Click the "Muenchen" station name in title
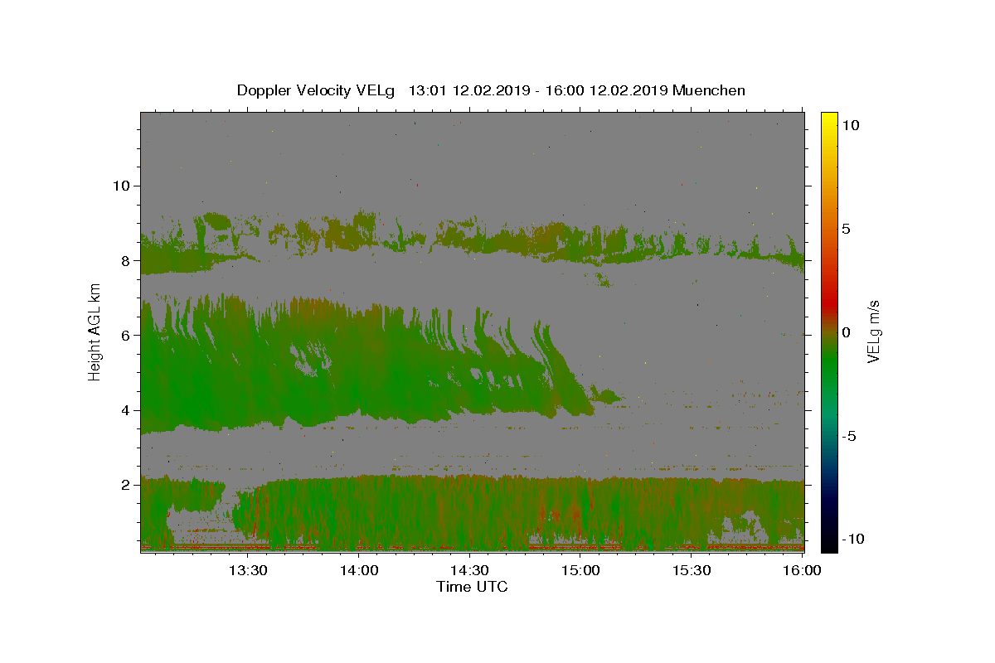The image size is (995, 663). pyautogui.click(x=709, y=90)
